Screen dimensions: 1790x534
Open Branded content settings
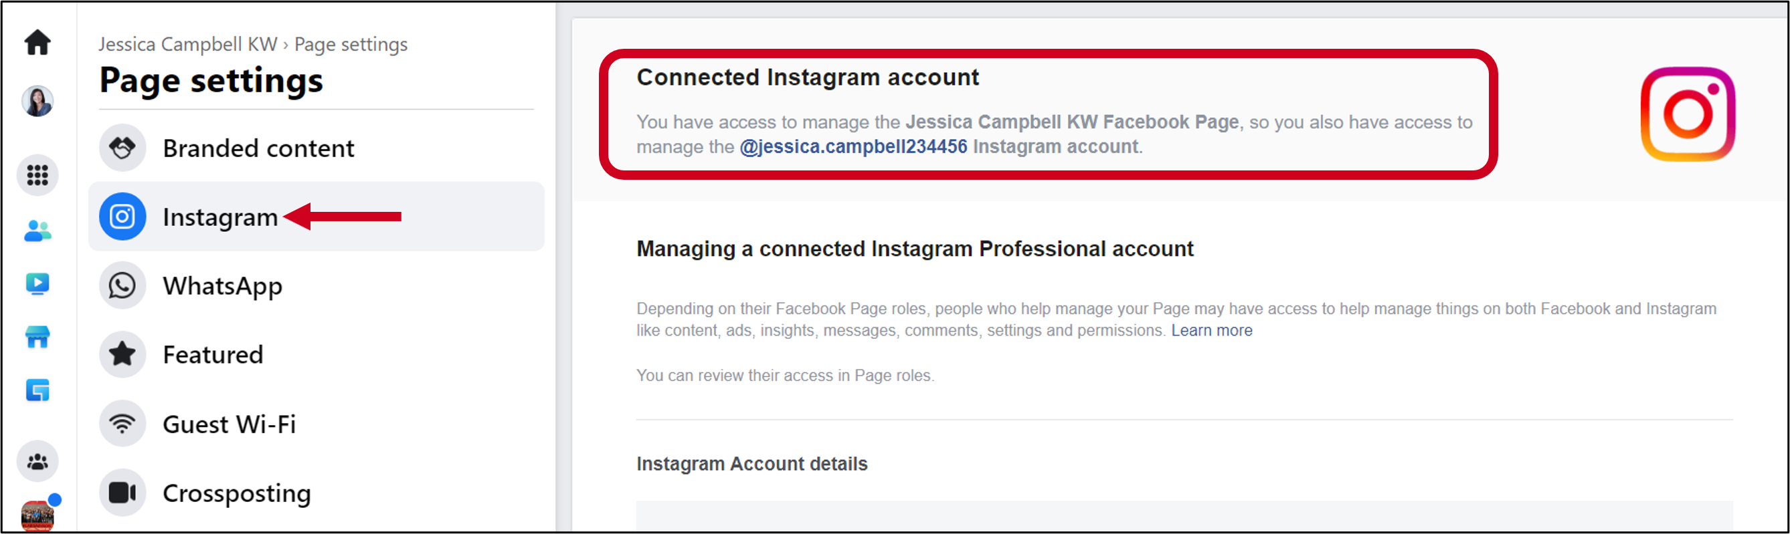tap(316, 148)
